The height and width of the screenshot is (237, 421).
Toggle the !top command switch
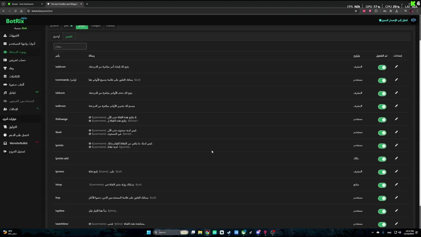tap(382, 198)
